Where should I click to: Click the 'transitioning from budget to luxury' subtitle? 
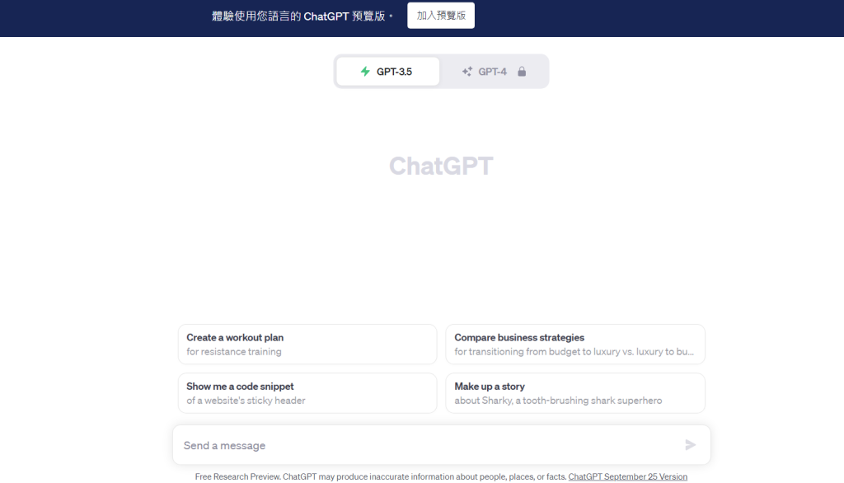pos(574,352)
